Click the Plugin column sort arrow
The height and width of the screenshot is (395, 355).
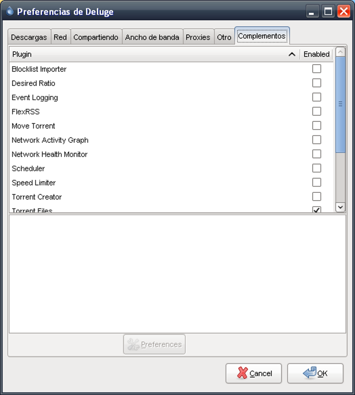(x=292, y=54)
